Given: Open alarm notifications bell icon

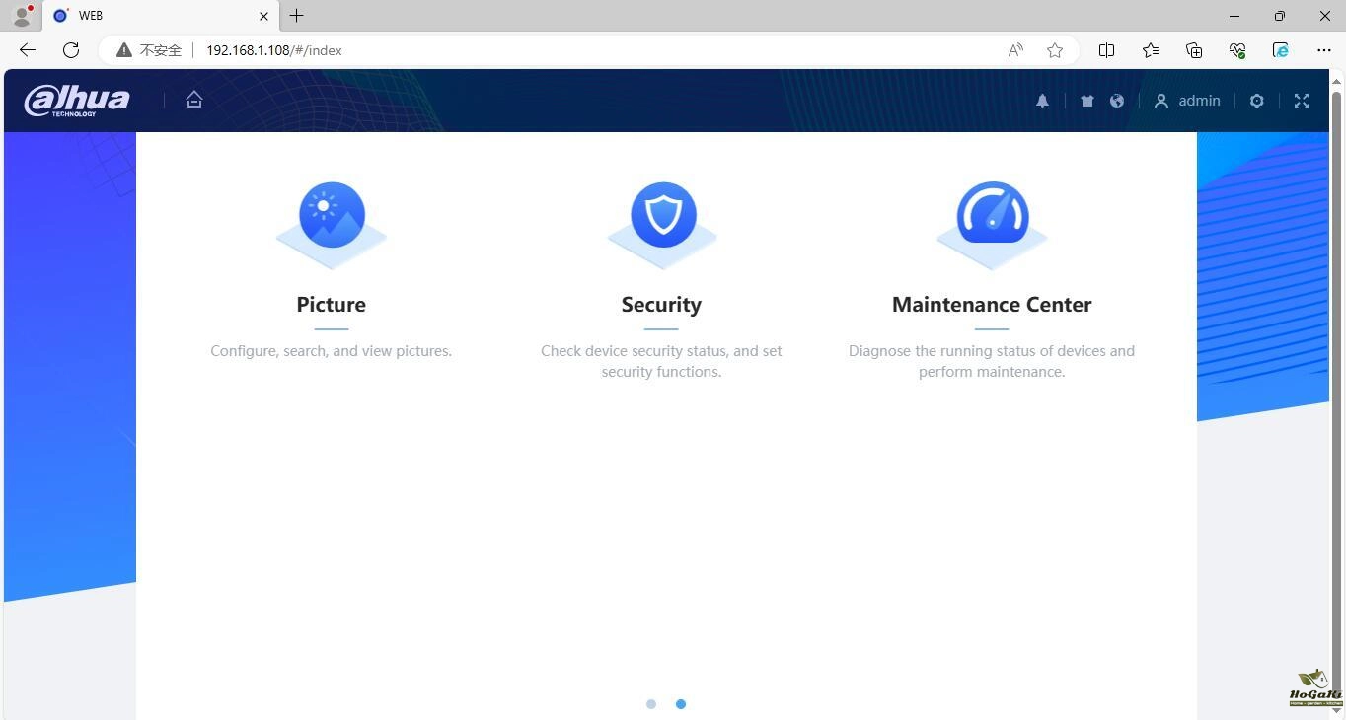Looking at the screenshot, I should pos(1042,101).
